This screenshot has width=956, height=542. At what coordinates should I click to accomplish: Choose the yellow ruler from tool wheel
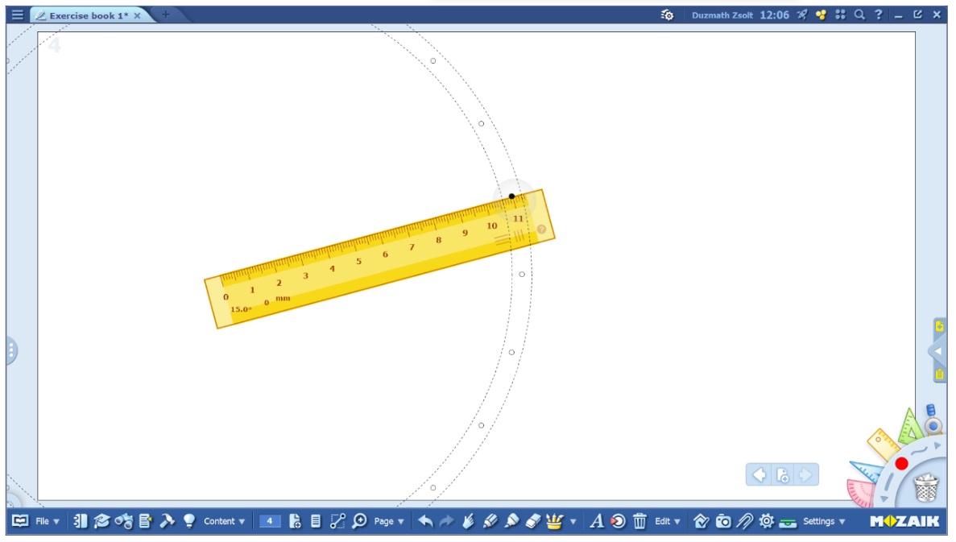click(883, 444)
